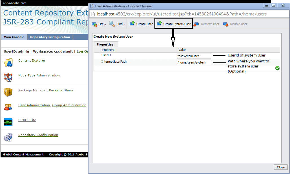The image size is (290, 174).
Task: Select the Properties tab
Action: coord(105,44)
